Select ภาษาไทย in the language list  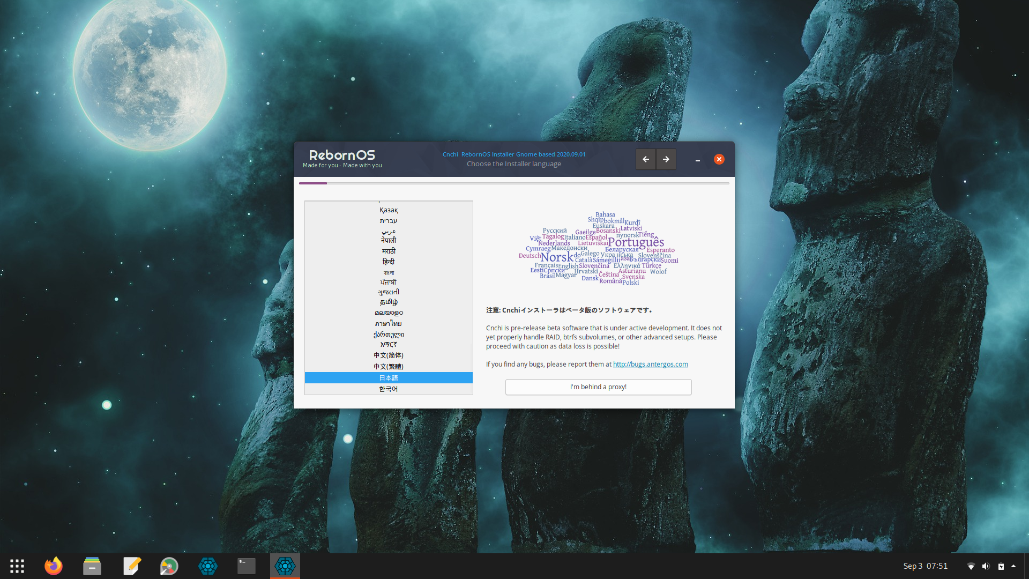(389, 323)
